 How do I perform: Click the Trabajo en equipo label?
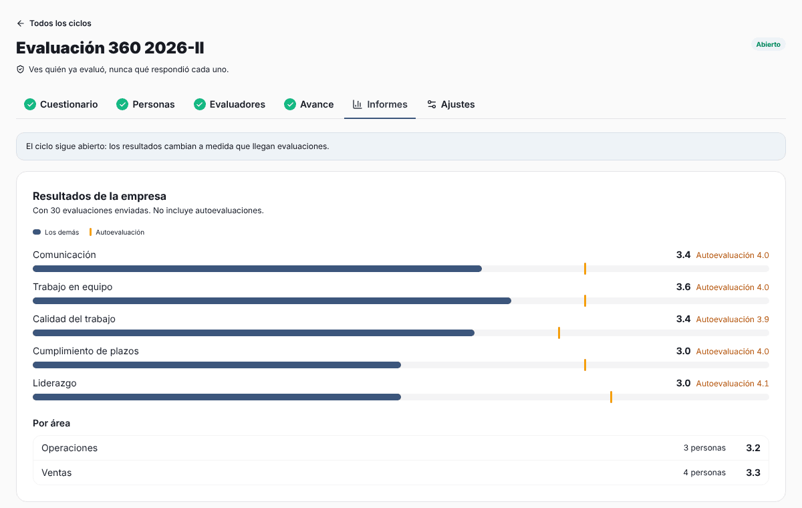pyautogui.click(x=73, y=287)
